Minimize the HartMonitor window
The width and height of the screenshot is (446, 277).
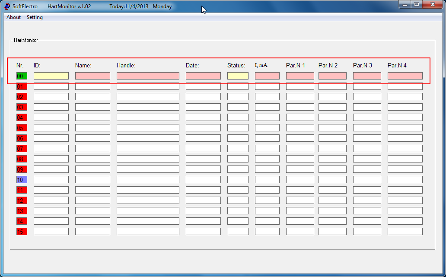point(405,5)
